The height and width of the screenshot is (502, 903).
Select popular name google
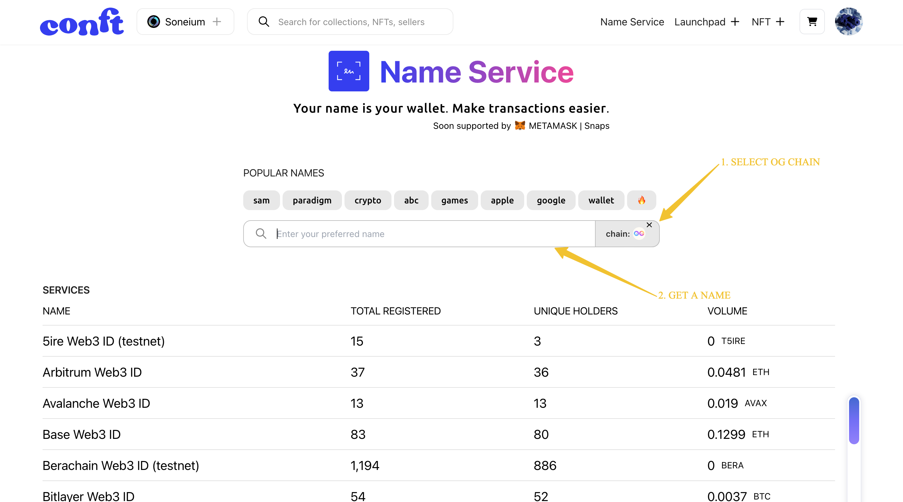[x=551, y=200]
